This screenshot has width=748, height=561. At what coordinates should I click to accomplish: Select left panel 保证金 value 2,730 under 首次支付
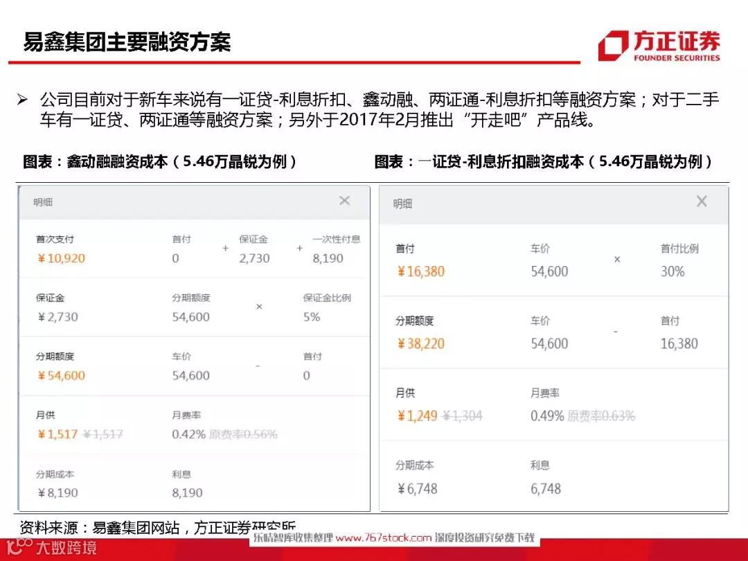pos(254,258)
